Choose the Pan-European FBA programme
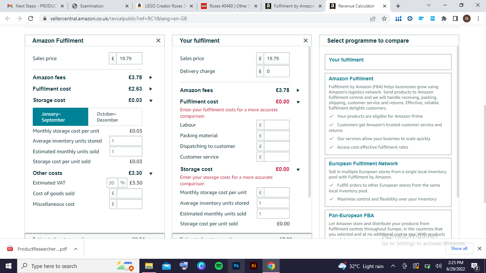Viewport: 486px width, 273px height. 388,224
